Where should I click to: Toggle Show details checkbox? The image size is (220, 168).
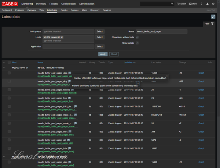point(137,43)
